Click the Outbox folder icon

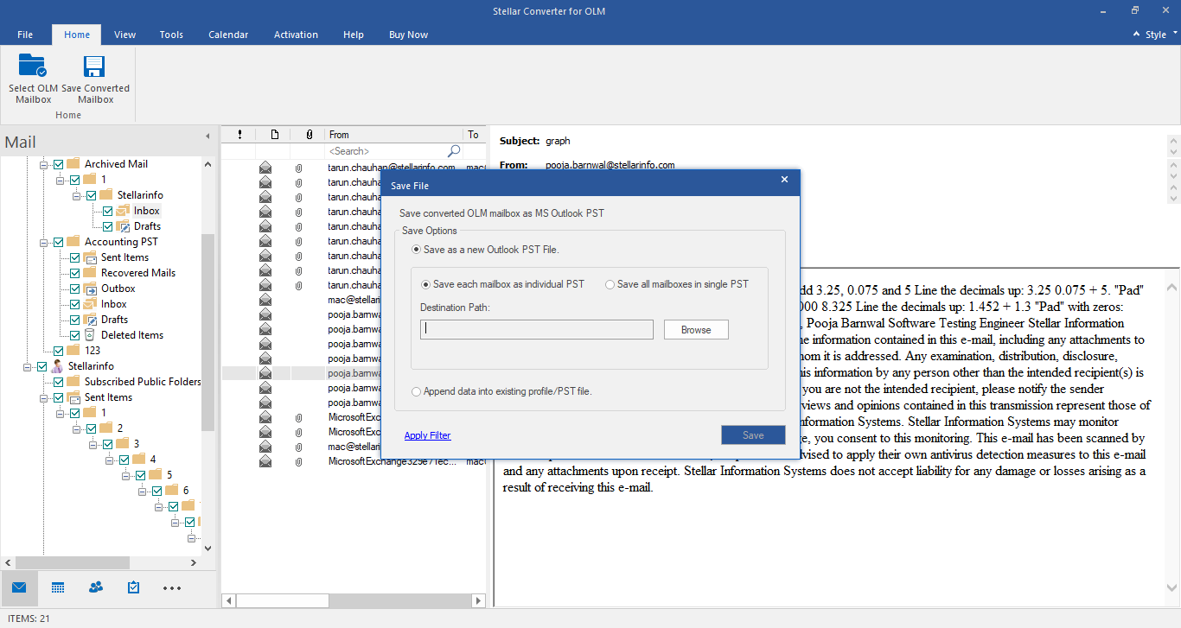[x=90, y=288]
